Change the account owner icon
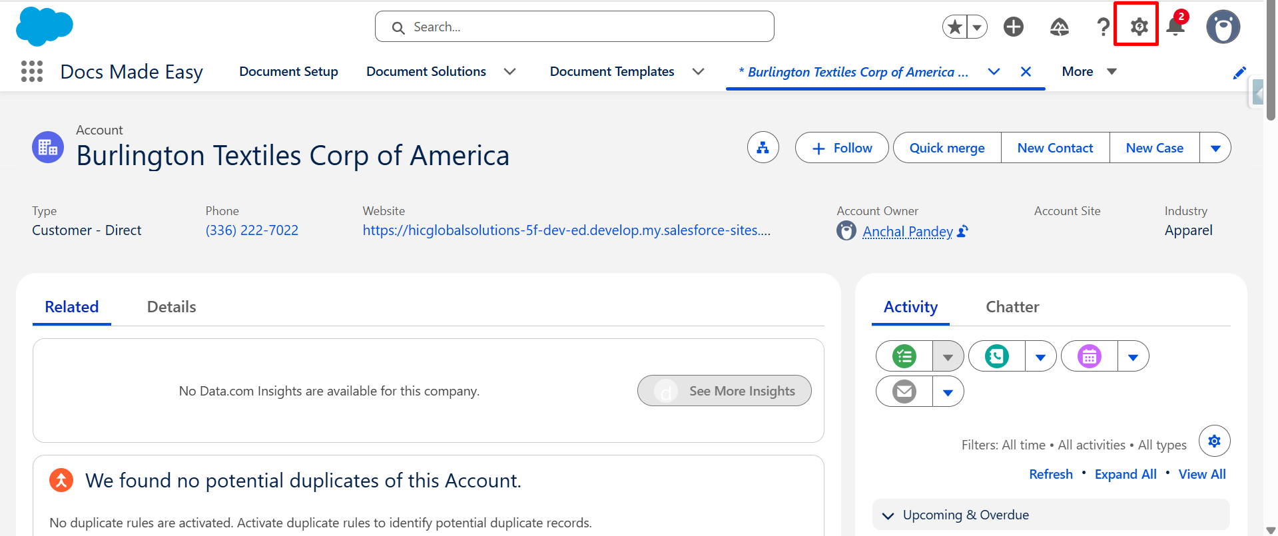The width and height of the screenshot is (1278, 536). 963,231
